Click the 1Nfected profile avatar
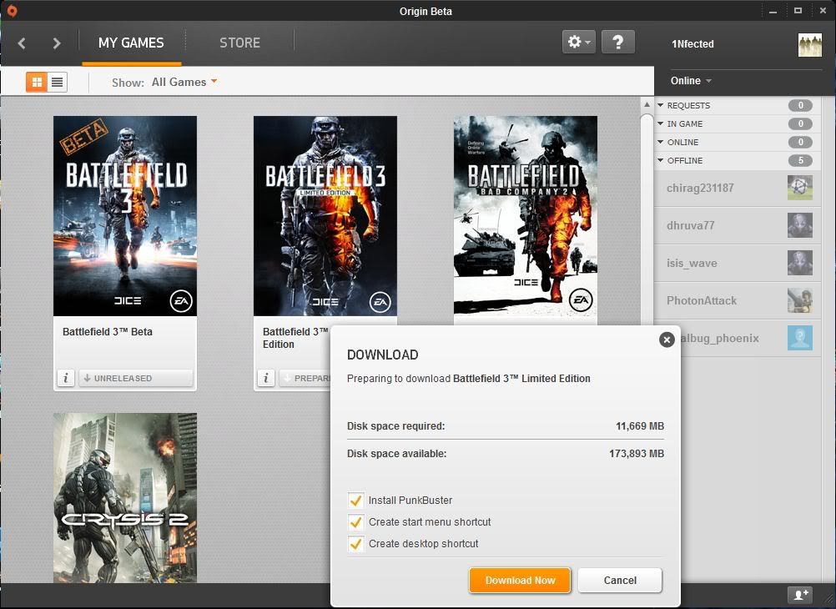 point(810,45)
